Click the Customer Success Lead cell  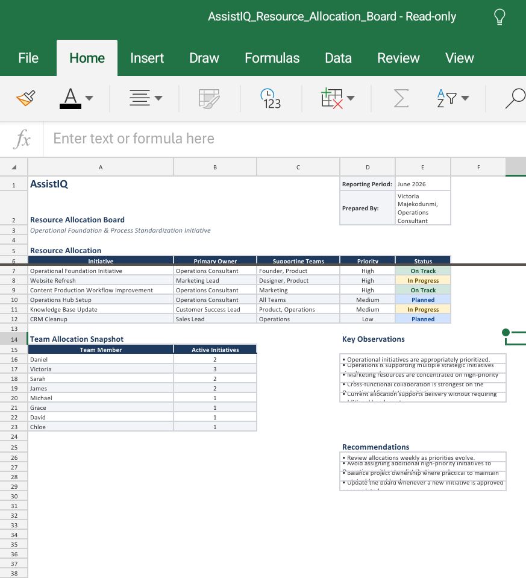(x=215, y=309)
